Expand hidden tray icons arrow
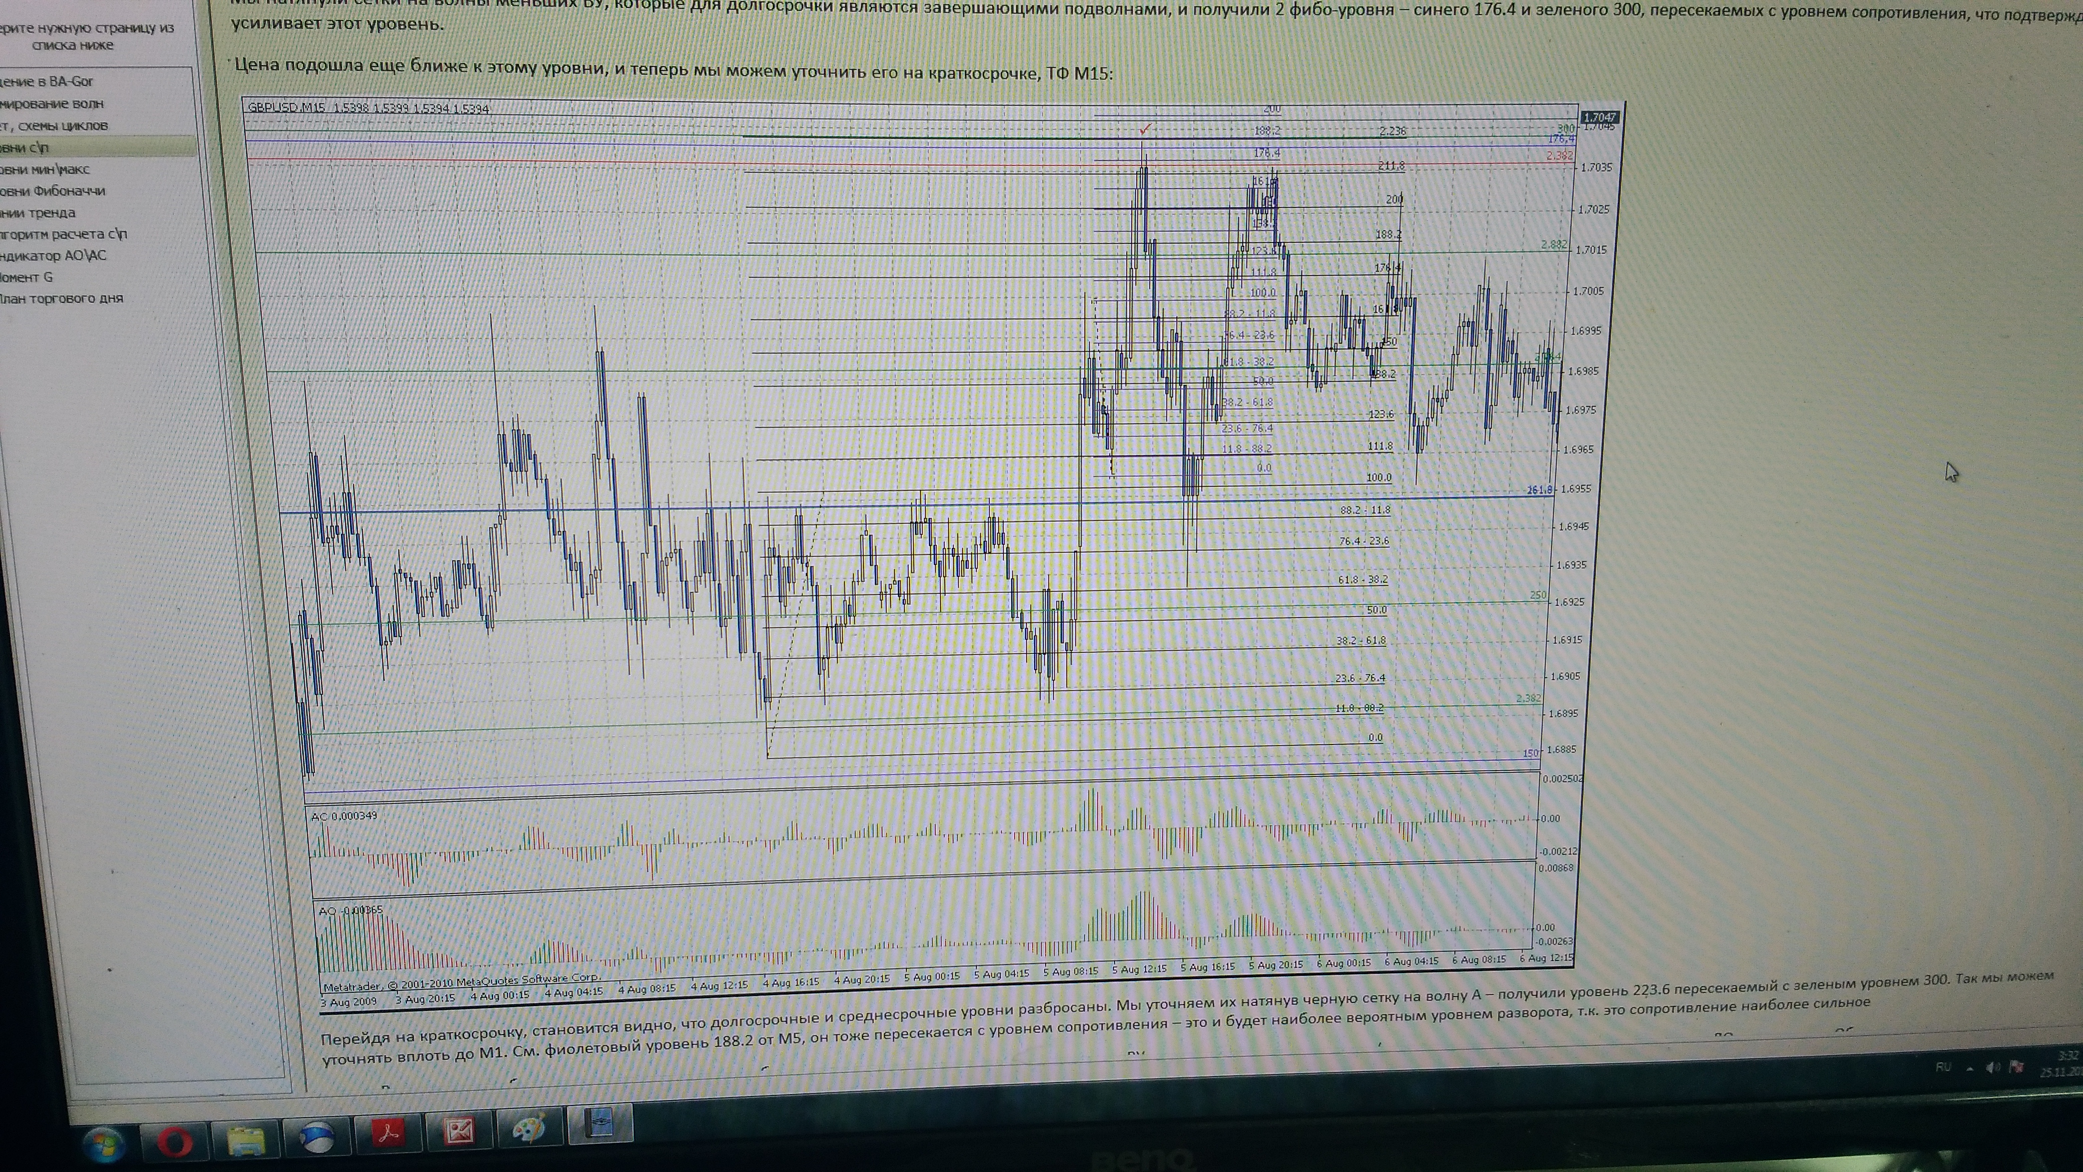This screenshot has height=1172, width=2083. pos(1970,1068)
